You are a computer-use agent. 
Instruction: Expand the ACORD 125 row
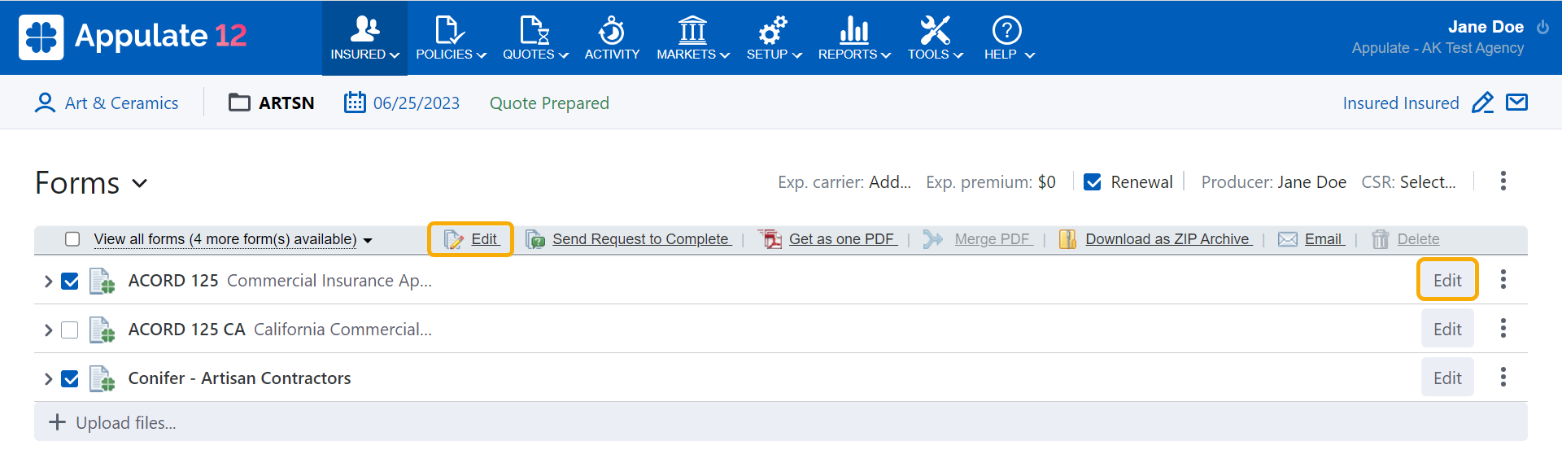(x=48, y=282)
